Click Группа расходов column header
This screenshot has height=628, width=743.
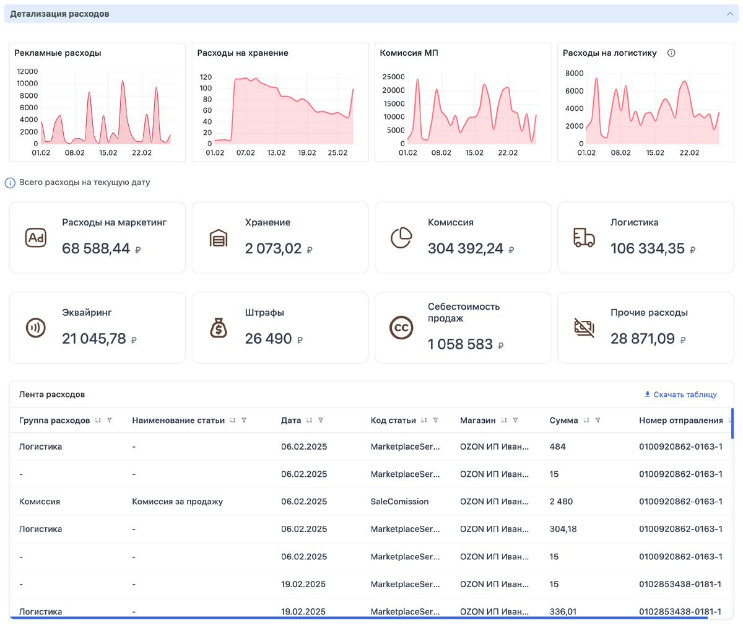[54, 421]
